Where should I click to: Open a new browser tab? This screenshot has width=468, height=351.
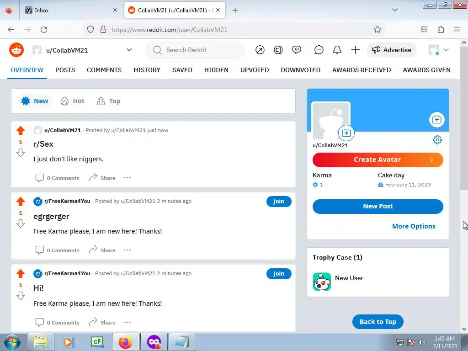coord(235,10)
